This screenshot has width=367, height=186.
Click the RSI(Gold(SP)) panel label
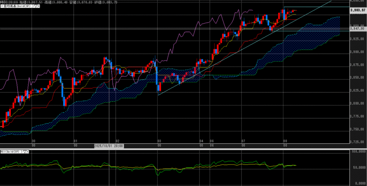coord(11,152)
